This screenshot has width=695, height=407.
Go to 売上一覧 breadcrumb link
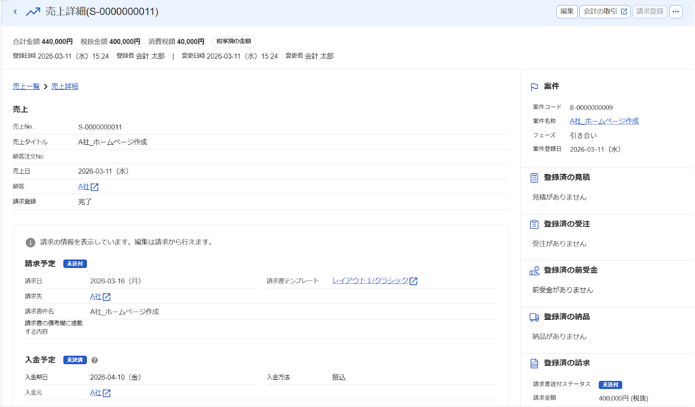point(26,86)
